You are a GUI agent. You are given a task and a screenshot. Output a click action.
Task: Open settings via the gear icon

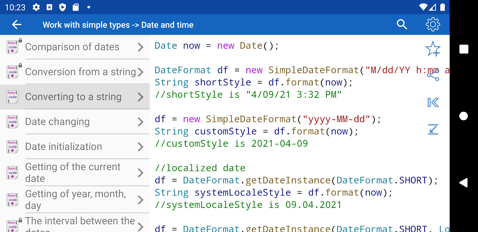pyautogui.click(x=433, y=25)
